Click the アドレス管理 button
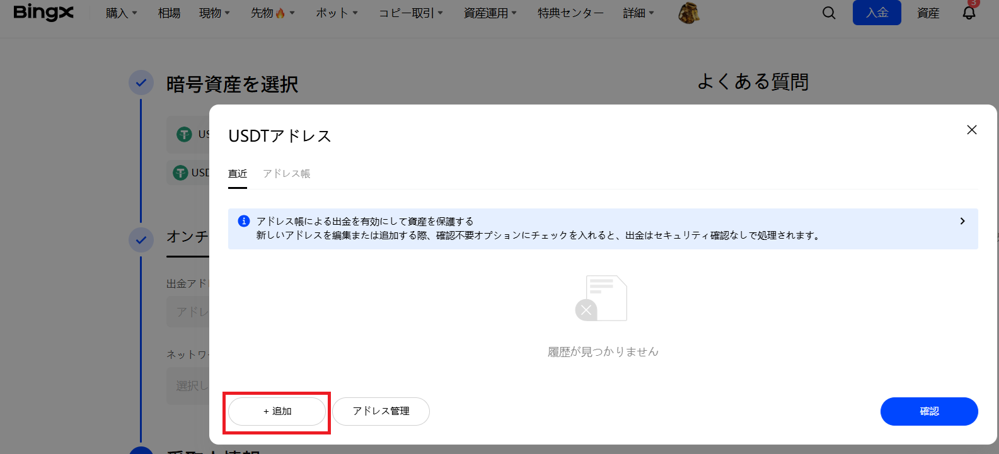999x454 pixels. [381, 411]
